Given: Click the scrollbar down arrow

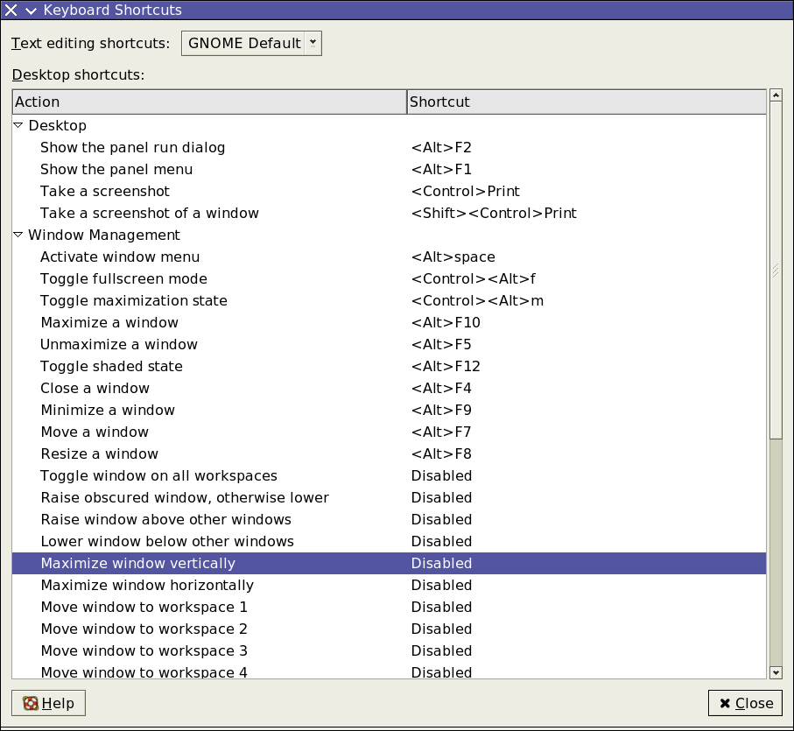Looking at the screenshot, I should coord(776,672).
